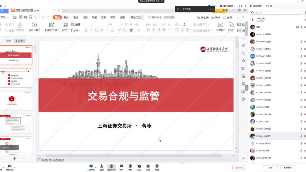Toggle italic formatting
Image resolution: width=306 pixels, height=172 pixels.
(91, 30)
